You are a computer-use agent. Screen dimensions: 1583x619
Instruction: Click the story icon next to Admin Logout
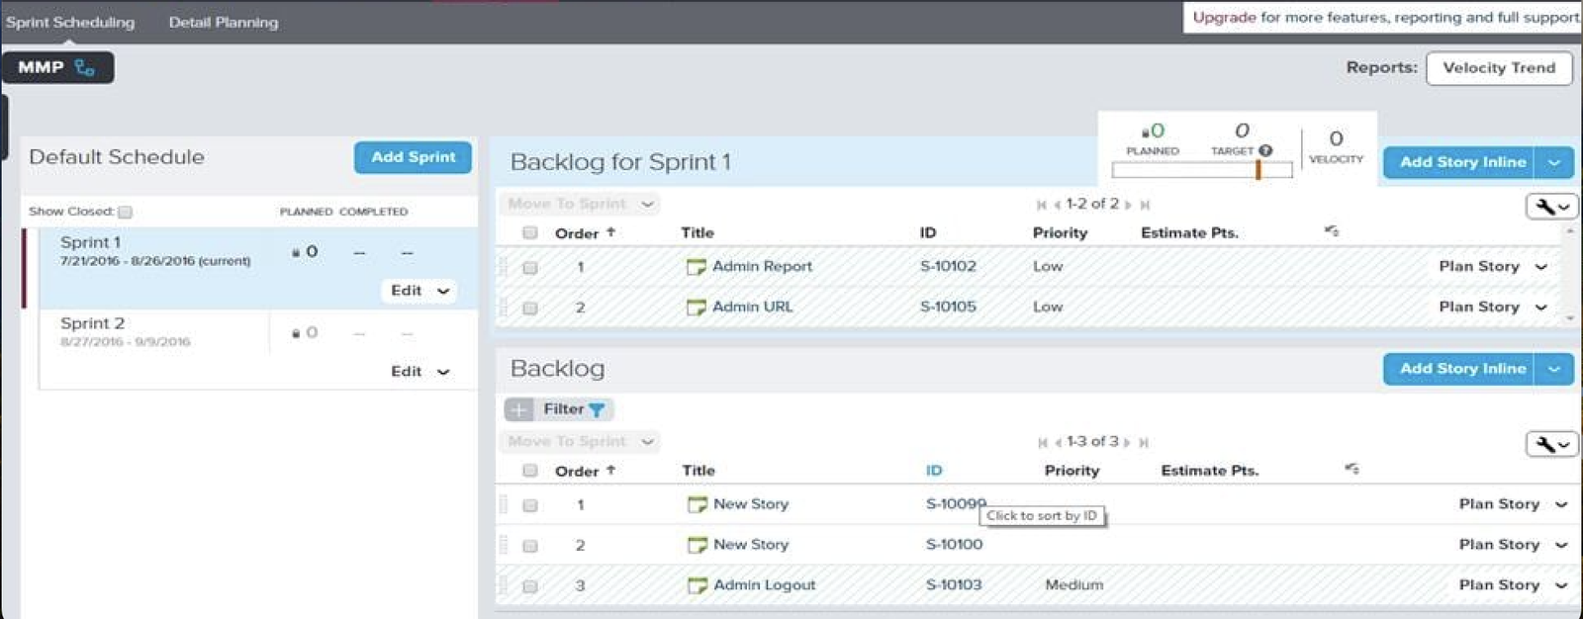click(x=698, y=585)
